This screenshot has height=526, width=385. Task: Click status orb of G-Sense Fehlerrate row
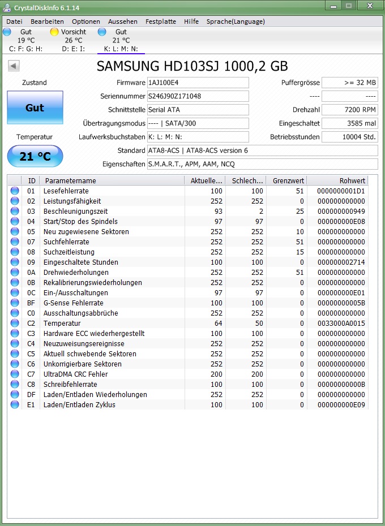pyautogui.click(x=15, y=303)
